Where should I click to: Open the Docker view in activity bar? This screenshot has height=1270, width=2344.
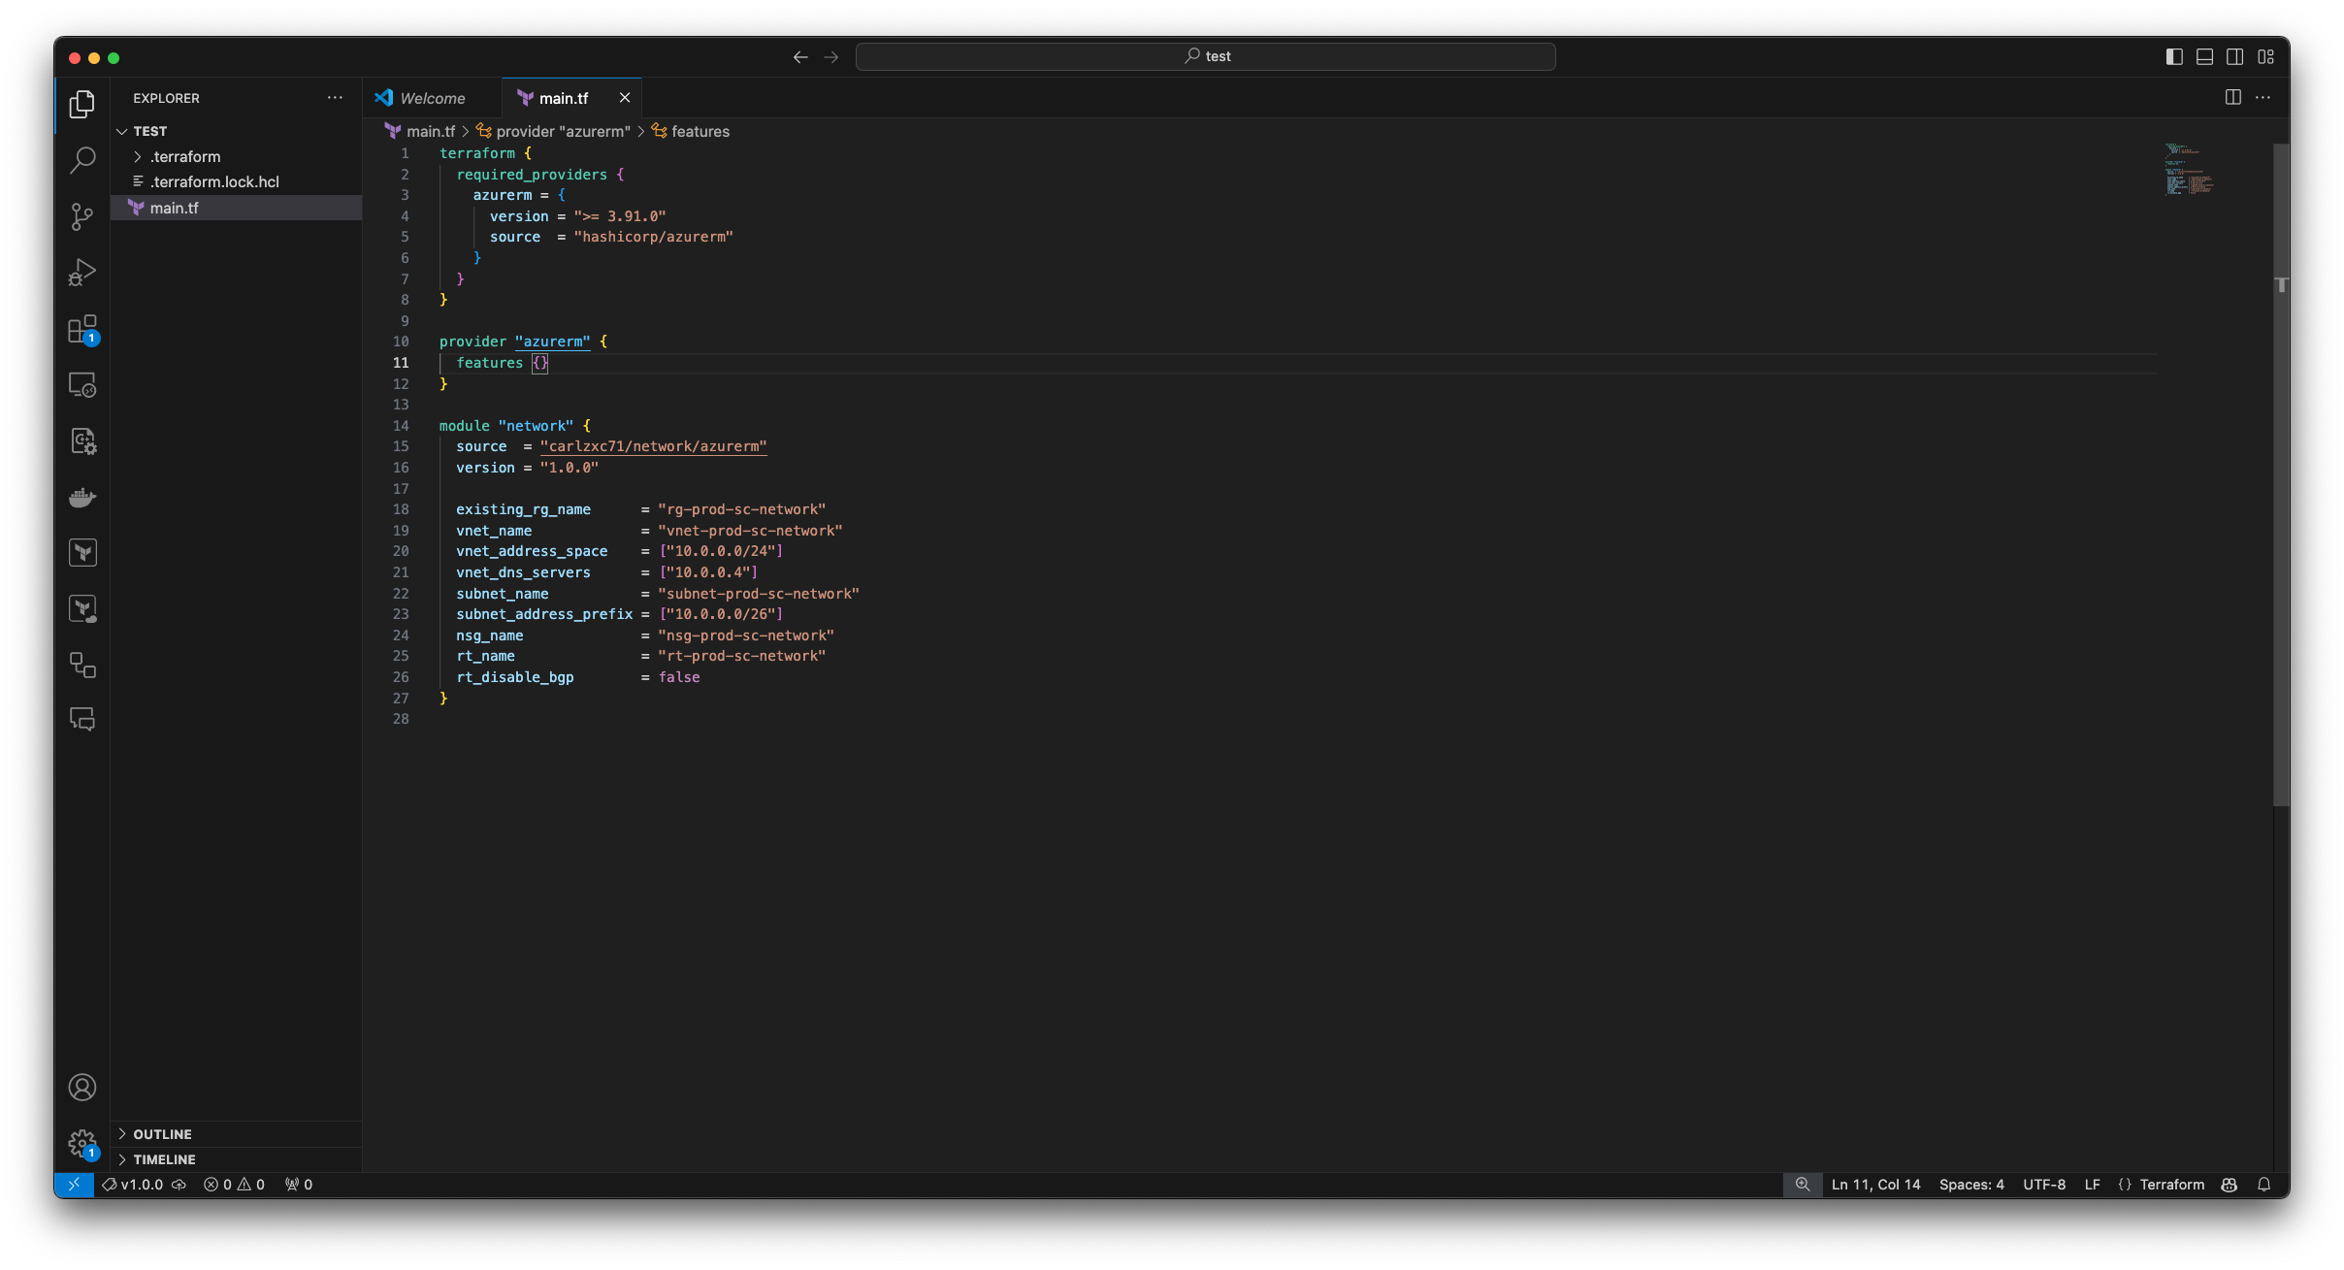pyautogui.click(x=82, y=498)
